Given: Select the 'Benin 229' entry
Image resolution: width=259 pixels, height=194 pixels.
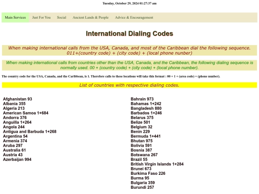Looking at the screenshot, I should 140,131.
